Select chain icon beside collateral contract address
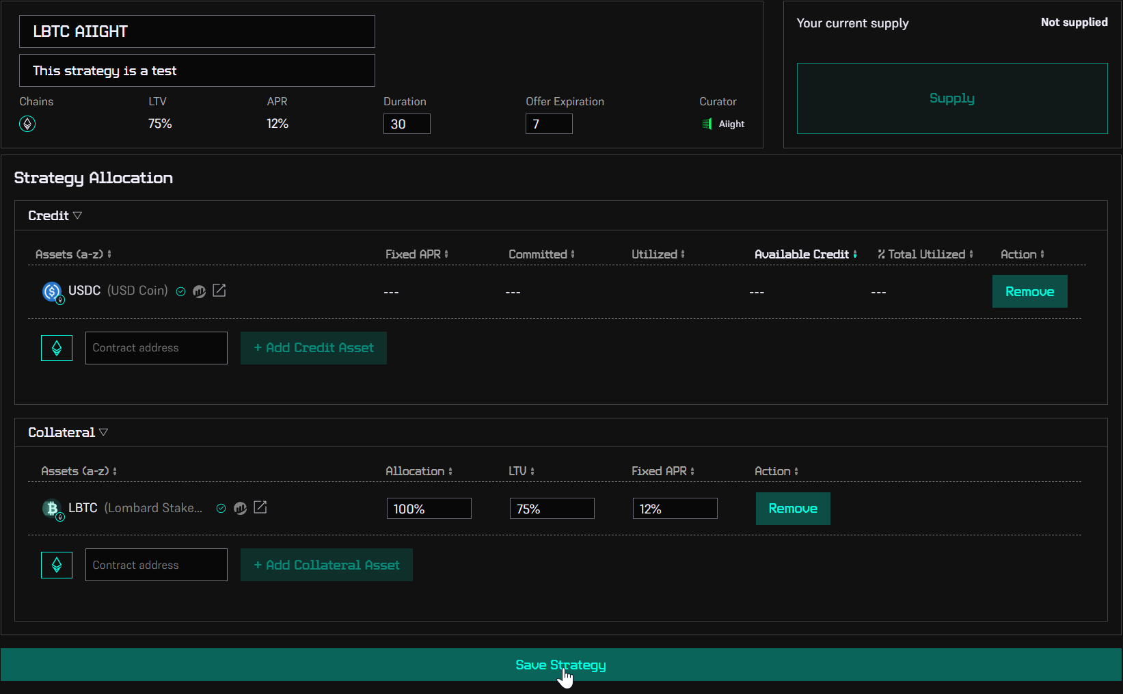The width and height of the screenshot is (1123, 694). [57, 565]
